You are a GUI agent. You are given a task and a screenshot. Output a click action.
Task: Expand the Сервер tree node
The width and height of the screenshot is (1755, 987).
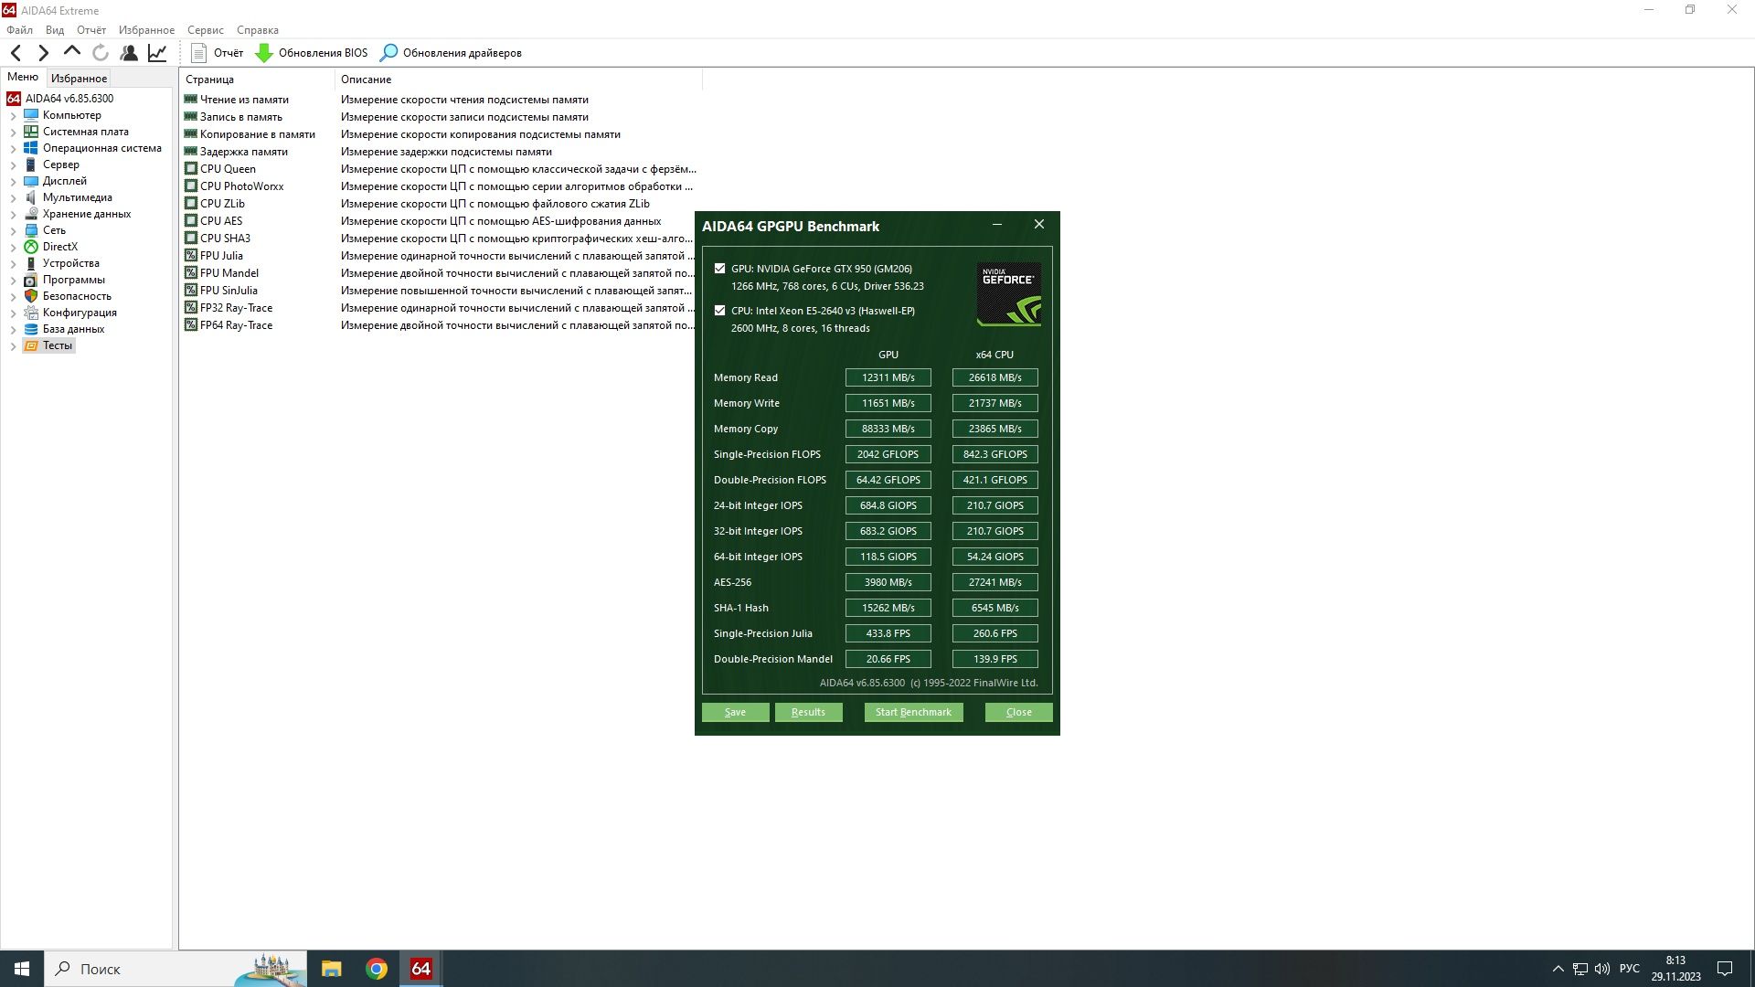point(13,165)
